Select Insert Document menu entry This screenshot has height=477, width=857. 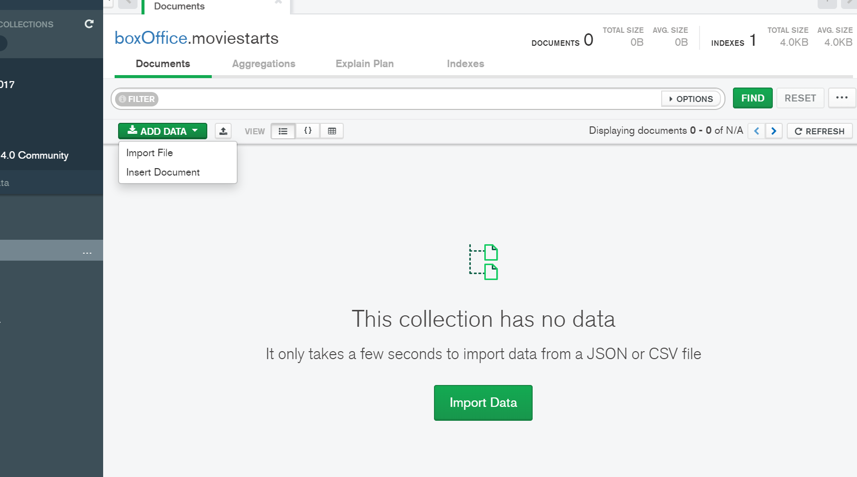tap(163, 172)
